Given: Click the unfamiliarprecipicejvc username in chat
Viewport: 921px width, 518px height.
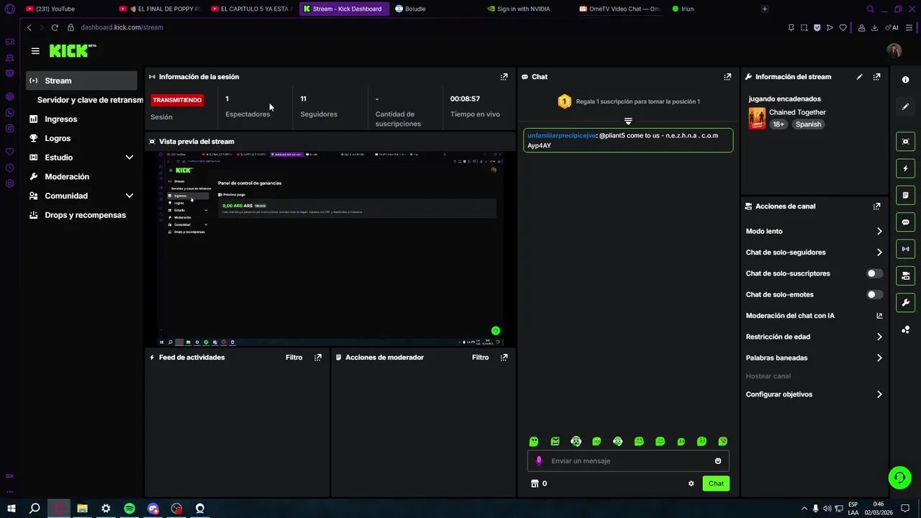Looking at the screenshot, I should [x=561, y=135].
